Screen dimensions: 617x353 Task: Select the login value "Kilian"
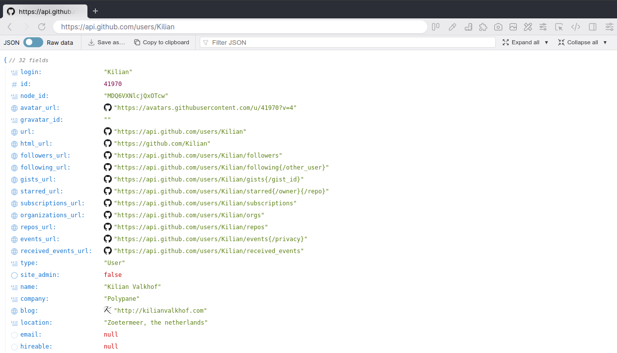pos(118,72)
